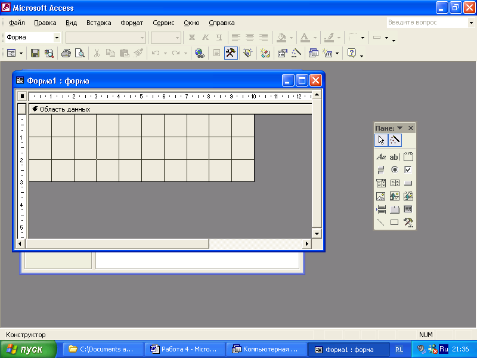Select the List Box tool
The width and height of the screenshot is (477, 358).
coord(395,183)
